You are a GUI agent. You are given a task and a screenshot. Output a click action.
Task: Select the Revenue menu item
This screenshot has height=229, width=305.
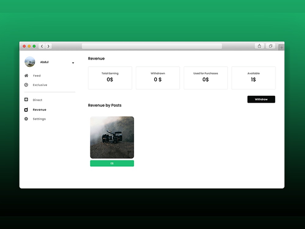click(x=39, y=110)
